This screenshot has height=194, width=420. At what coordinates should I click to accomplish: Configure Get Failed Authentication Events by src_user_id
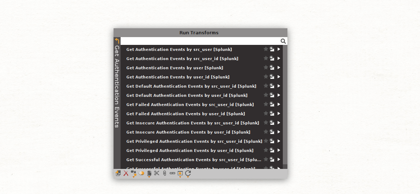272,104
